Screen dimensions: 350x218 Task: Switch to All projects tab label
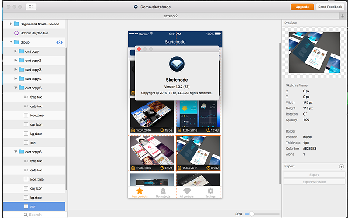tap(187, 197)
